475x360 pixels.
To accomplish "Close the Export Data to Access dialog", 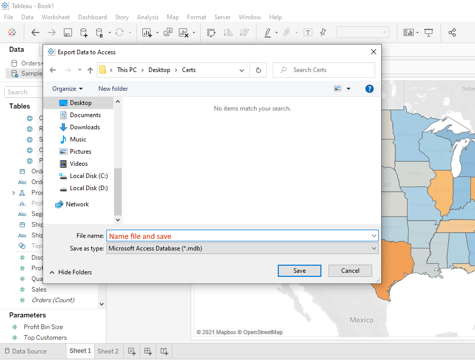I will click(374, 52).
